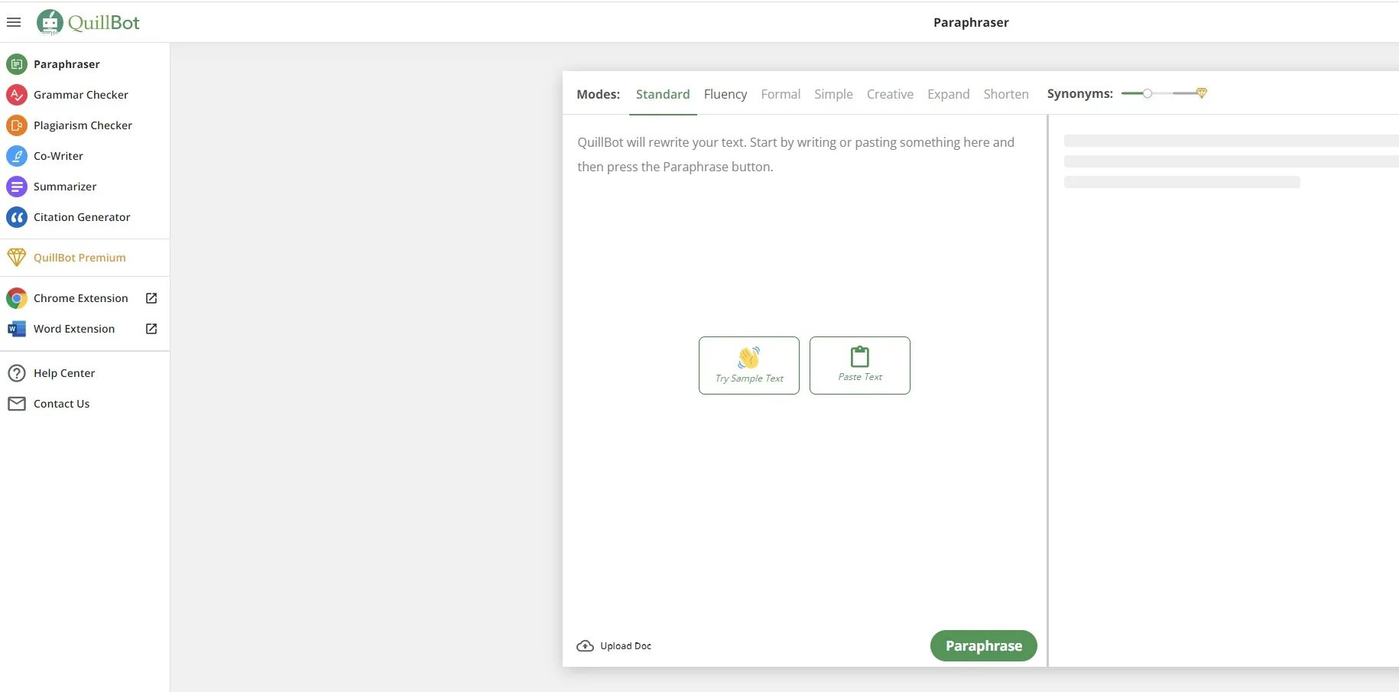The width and height of the screenshot is (1399, 692).
Task: Click Upload Doc cloud icon
Action: tap(585, 646)
